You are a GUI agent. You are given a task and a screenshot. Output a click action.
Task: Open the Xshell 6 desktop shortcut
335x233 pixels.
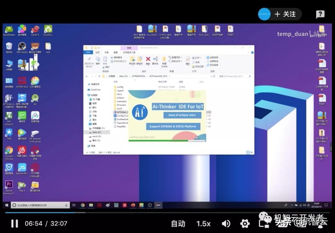[x=35, y=29]
